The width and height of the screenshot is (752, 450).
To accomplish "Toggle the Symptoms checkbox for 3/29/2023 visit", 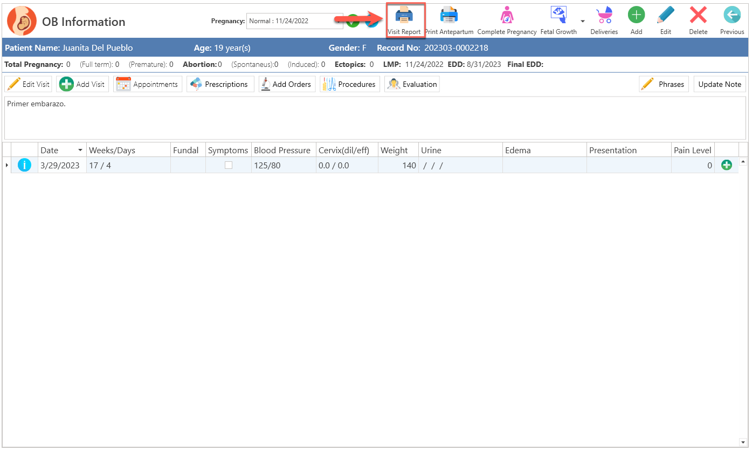I will click(229, 165).
